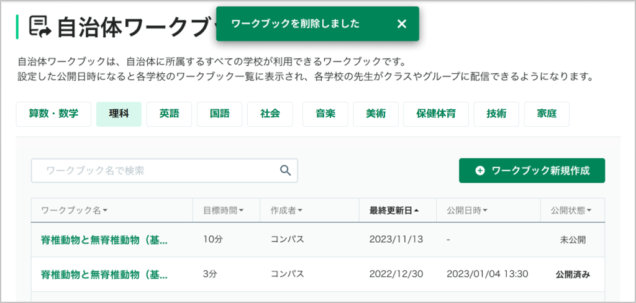Image resolution: width=636 pixels, height=303 pixels.
Task: Click the 3分 target time cell
Action: pos(210,274)
